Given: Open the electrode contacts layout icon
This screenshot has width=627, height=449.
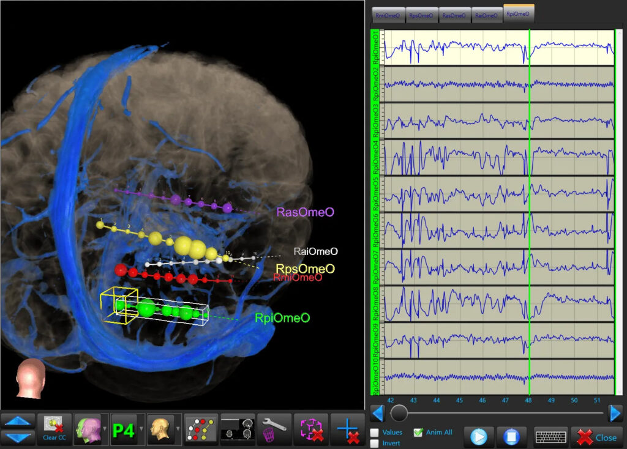Looking at the screenshot, I should (x=201, y=428).
